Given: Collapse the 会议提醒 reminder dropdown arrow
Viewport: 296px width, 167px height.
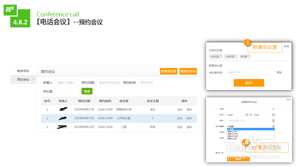Looking at the screenshot, I should (273, 126).
